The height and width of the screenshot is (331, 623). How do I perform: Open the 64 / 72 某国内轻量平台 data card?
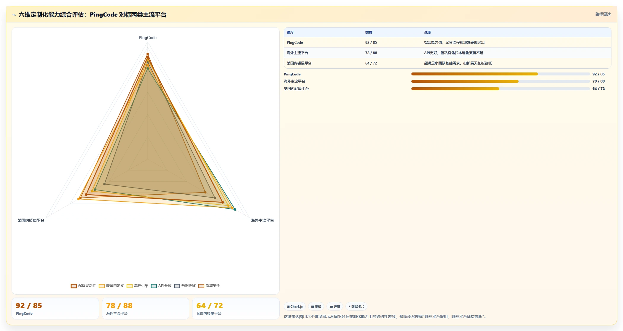(x=236, y=309)
